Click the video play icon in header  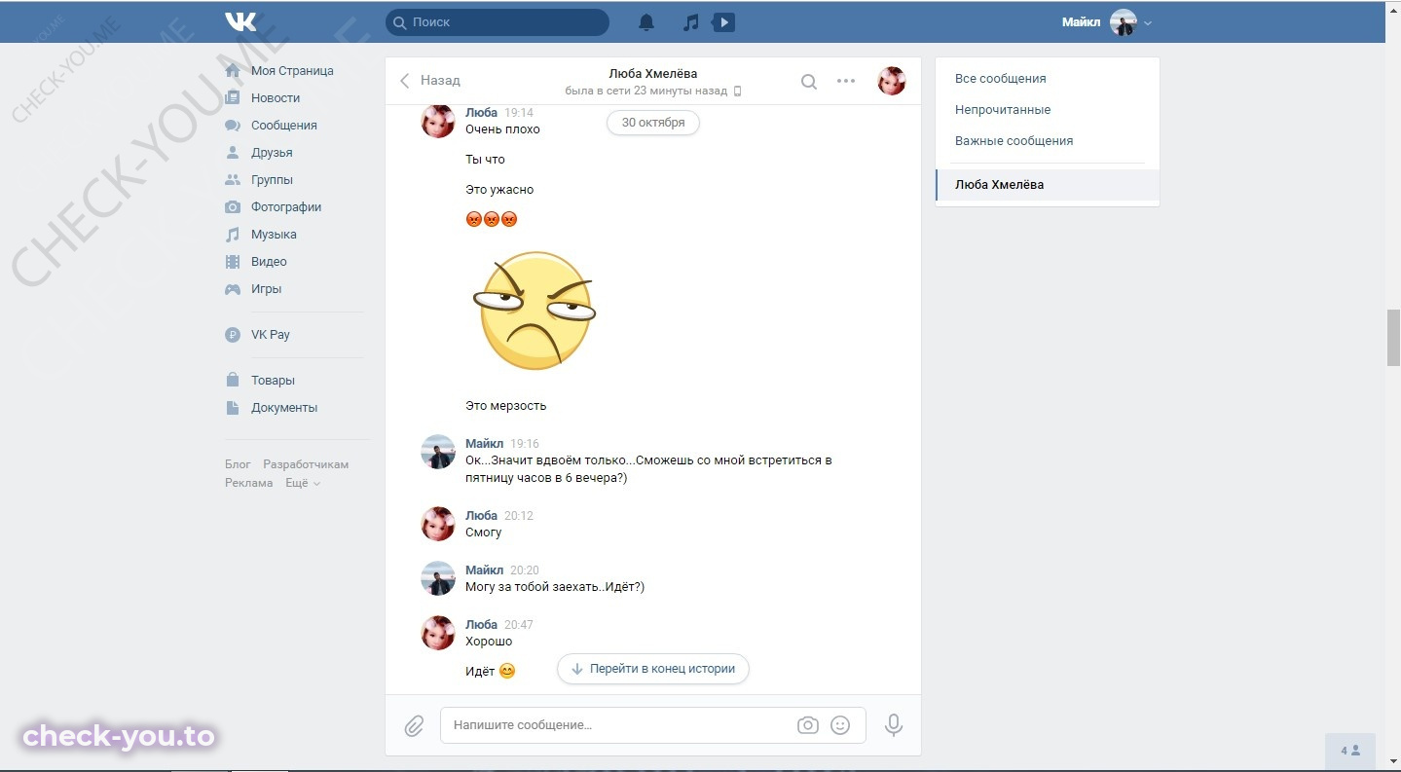(x=723, y=22)
